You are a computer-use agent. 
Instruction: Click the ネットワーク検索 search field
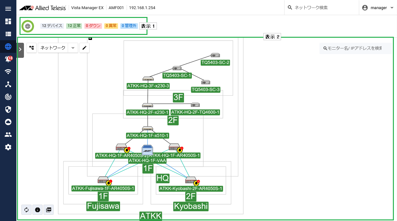pos(323,8)
